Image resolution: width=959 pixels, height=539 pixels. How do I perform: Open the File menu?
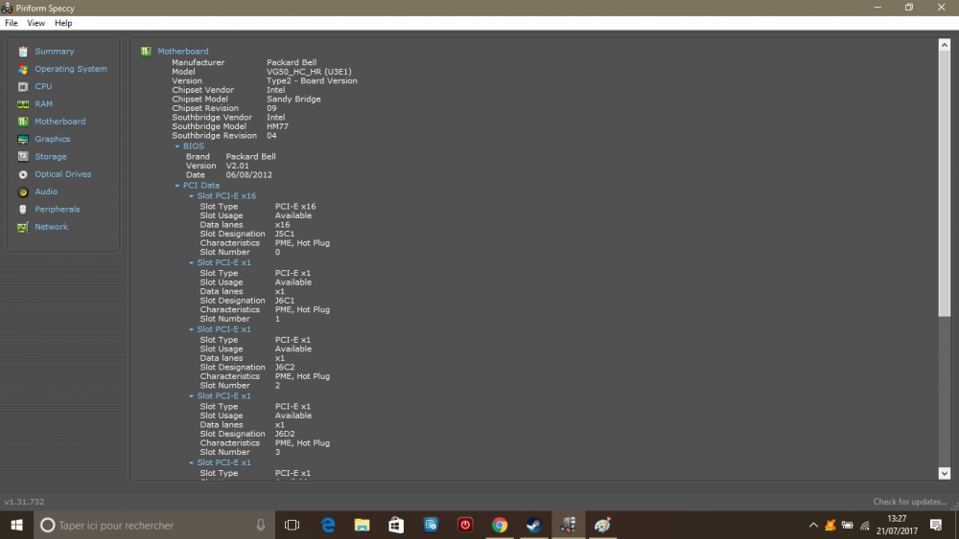12,23
